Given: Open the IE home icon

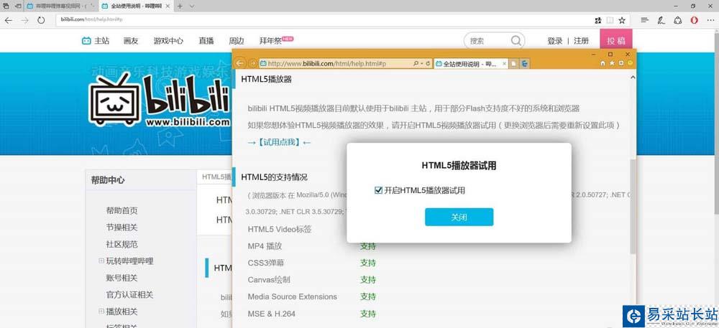Looking at the screenshot, I should click(x=603, y=62).
